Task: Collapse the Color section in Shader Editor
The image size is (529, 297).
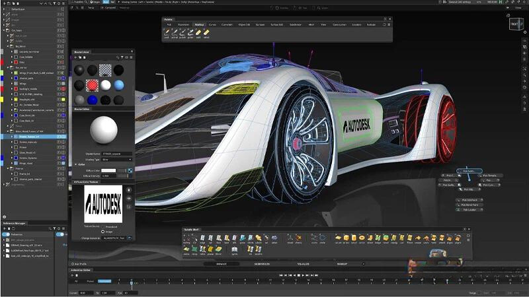Action: [75, 164]
